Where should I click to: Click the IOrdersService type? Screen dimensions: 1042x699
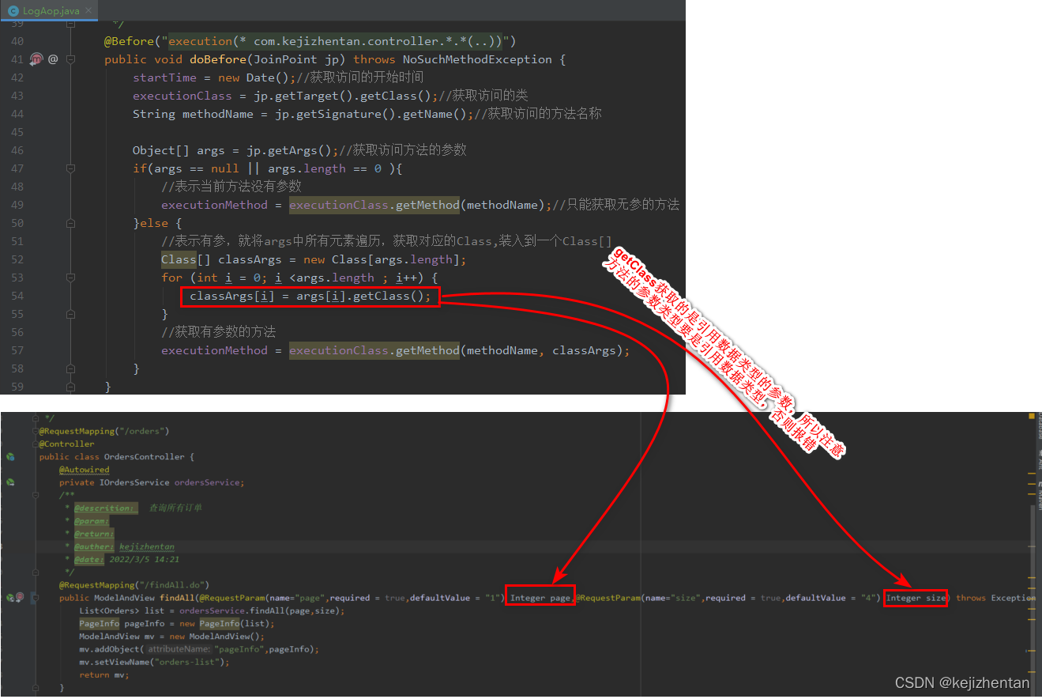[x=134, y=482]
